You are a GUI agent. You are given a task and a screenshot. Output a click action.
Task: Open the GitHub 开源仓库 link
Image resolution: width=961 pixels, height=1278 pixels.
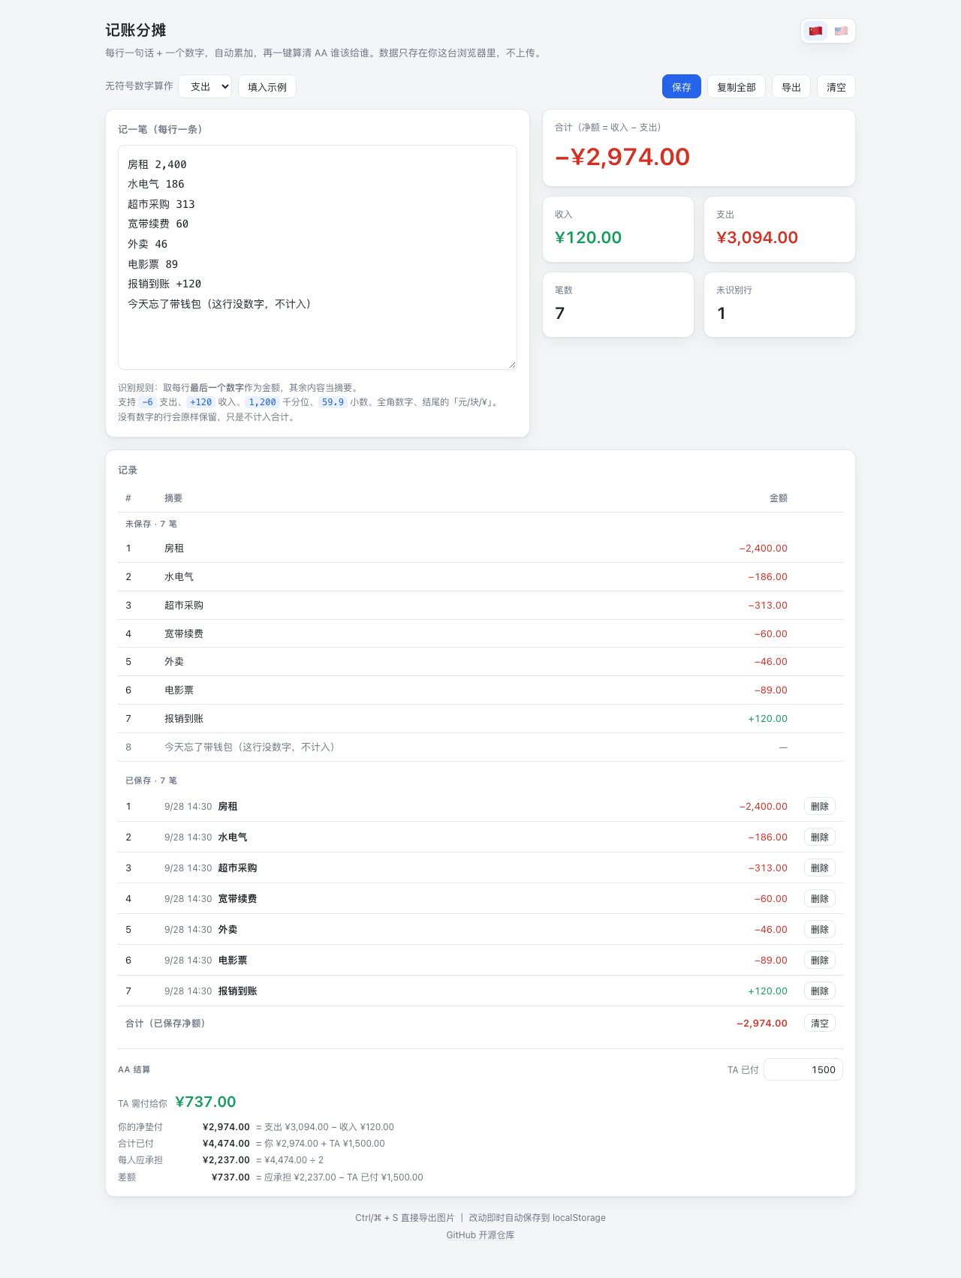(x=480, y=1234)
